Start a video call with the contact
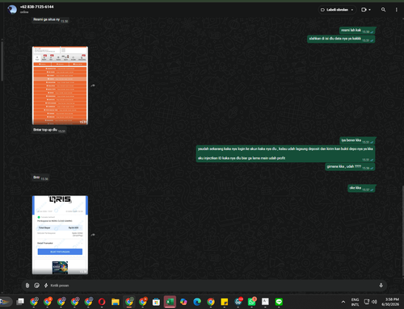This screenshot has height=309, width=404. 364,10
